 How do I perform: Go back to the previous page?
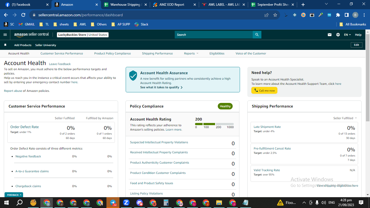tap(6, 15)
